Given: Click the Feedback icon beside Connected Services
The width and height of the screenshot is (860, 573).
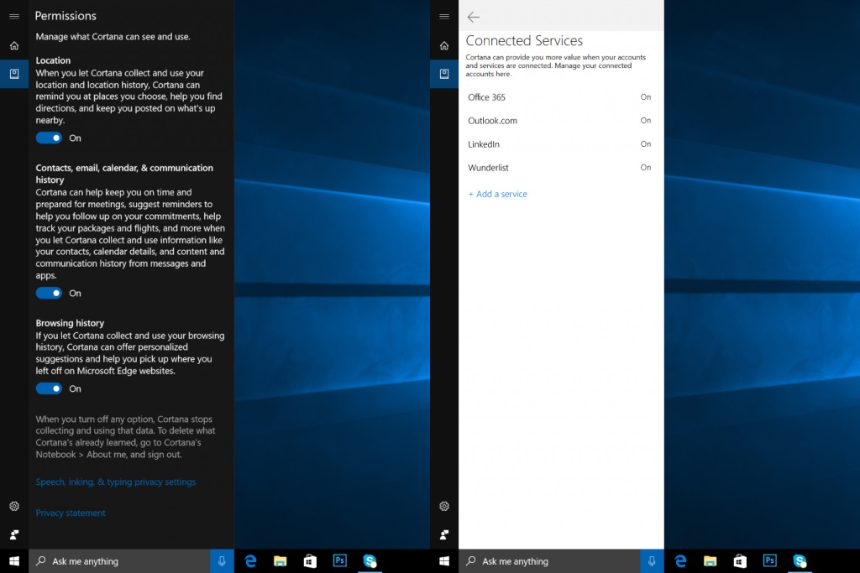Looking at the screenshot, I should coord(444,534).
